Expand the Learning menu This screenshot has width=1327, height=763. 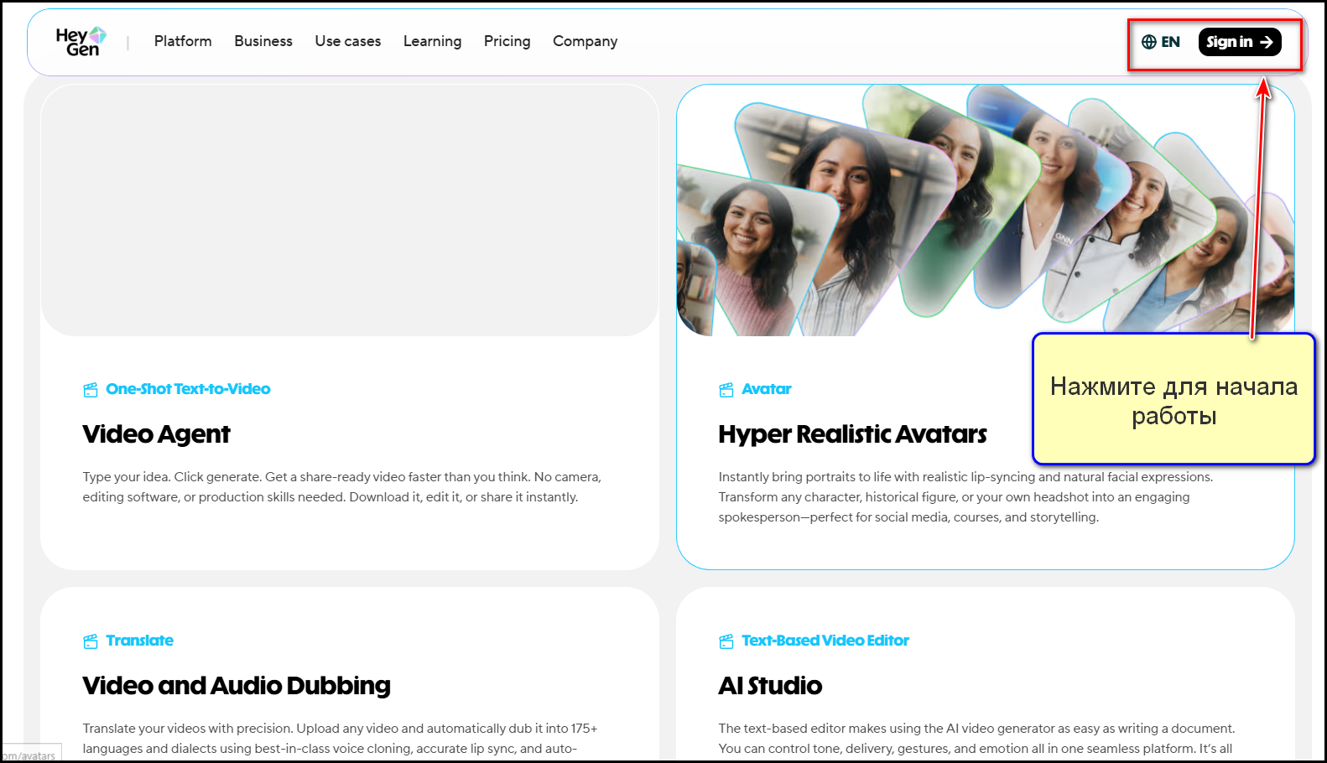pos(432,41)
